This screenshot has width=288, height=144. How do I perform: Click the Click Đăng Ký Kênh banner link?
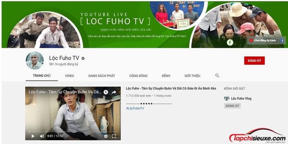(x=263, y=41)
